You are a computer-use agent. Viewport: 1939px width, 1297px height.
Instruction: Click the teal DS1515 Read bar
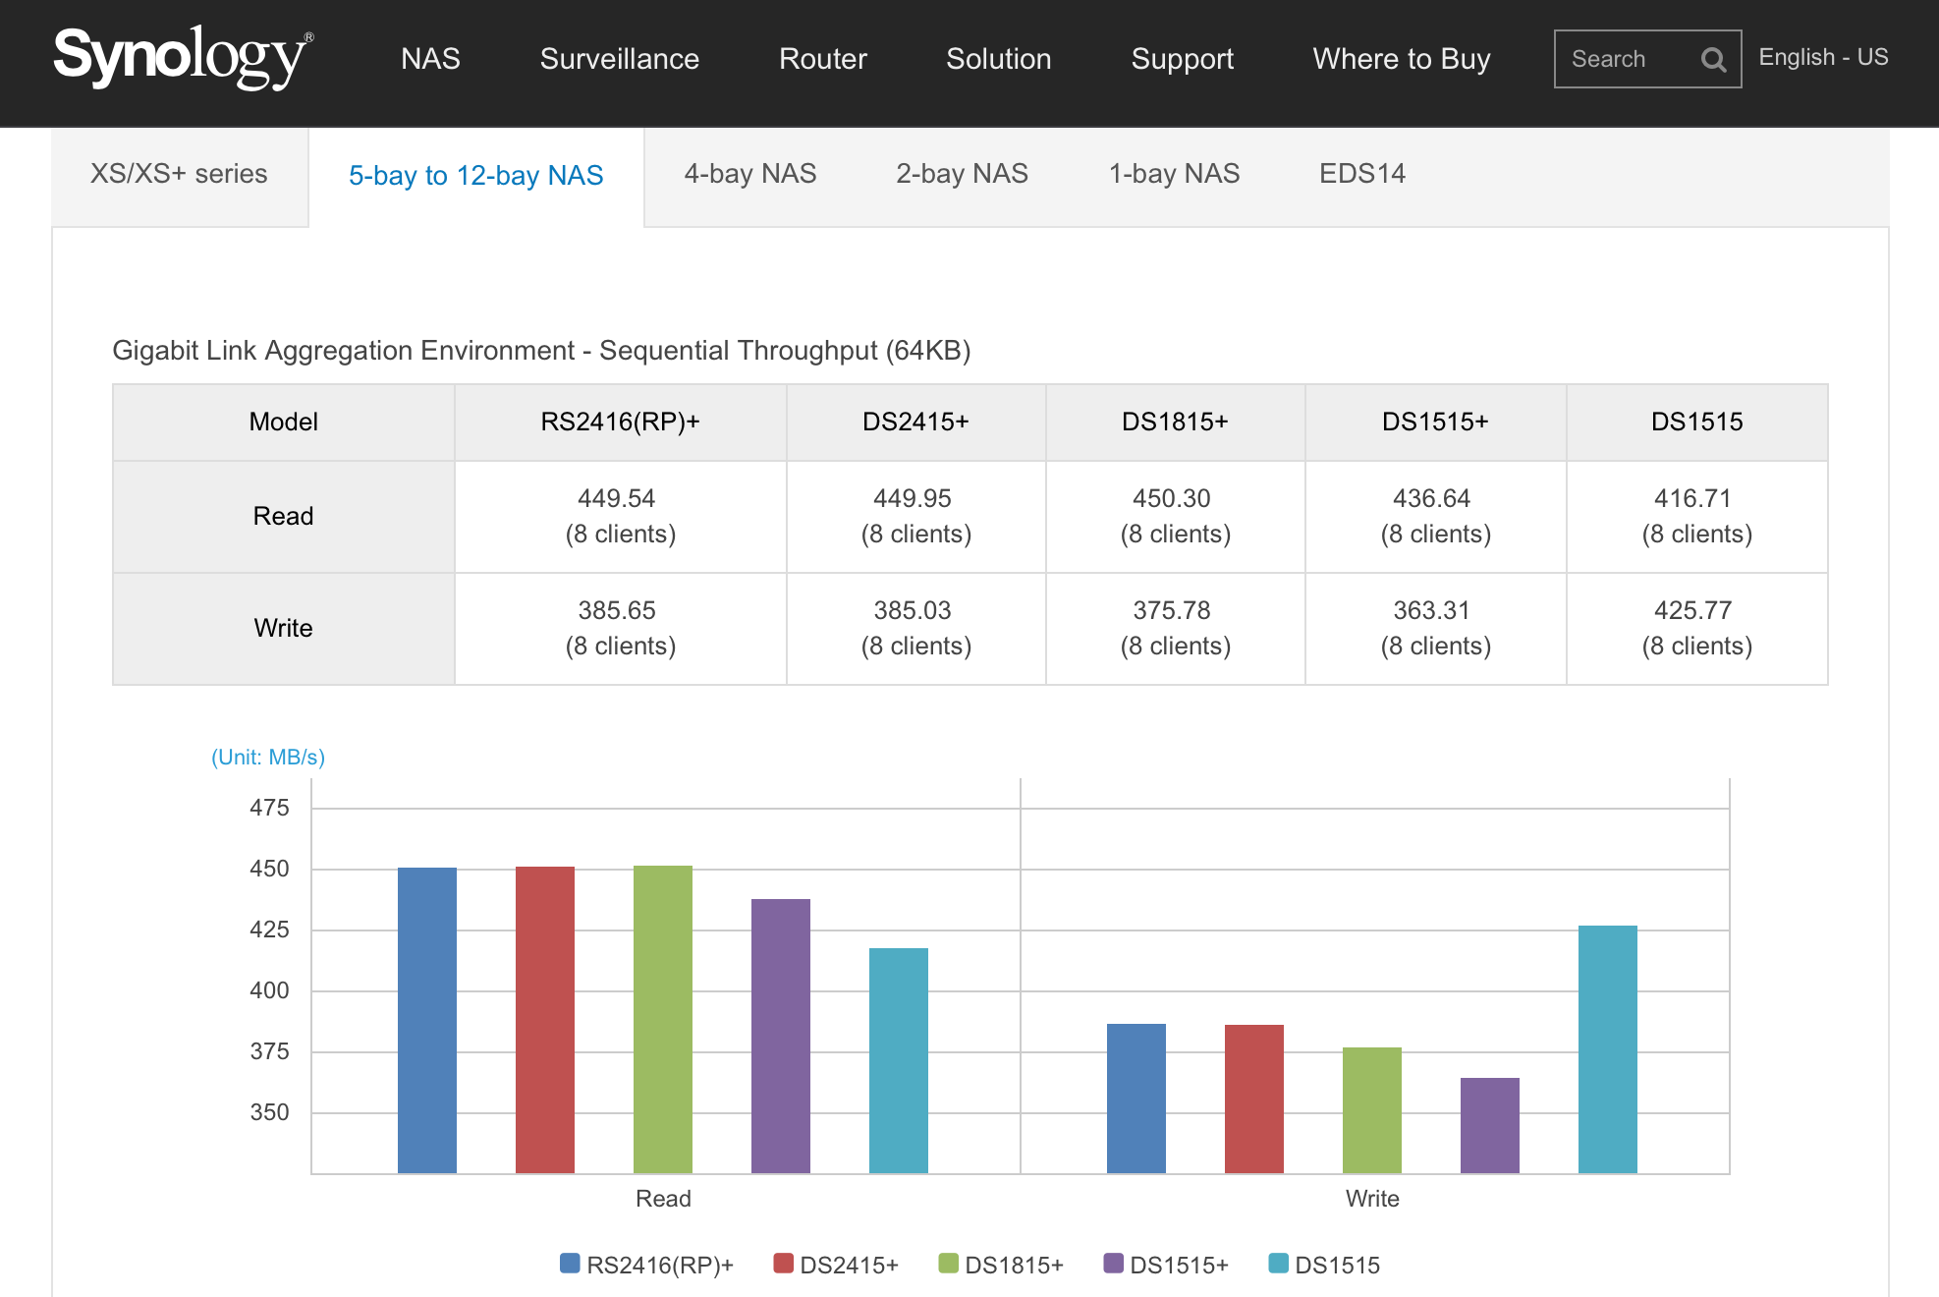[x=899, y=1060]
